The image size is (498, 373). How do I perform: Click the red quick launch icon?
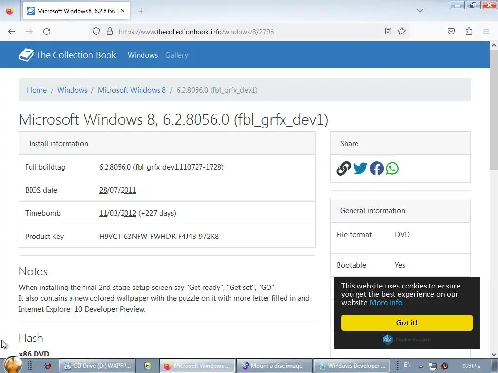pos(47,366)
